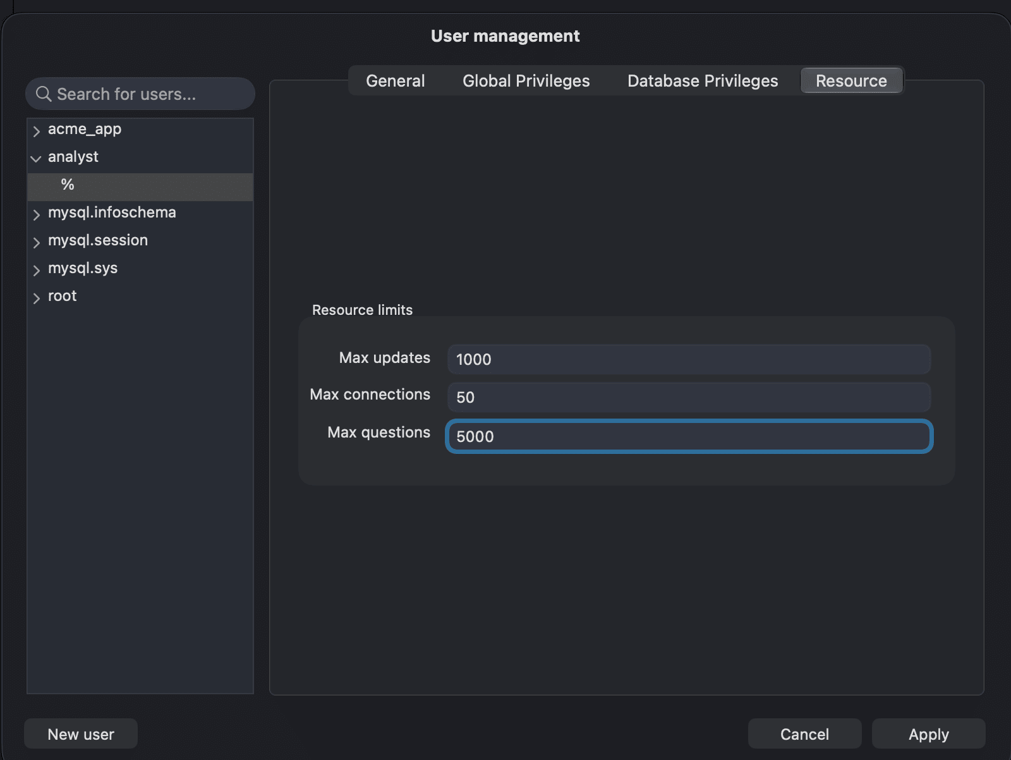Expand the mysql.sys user
Image resolution: width=1011 pixels, height=760 pixels.
tap(36, 269)
